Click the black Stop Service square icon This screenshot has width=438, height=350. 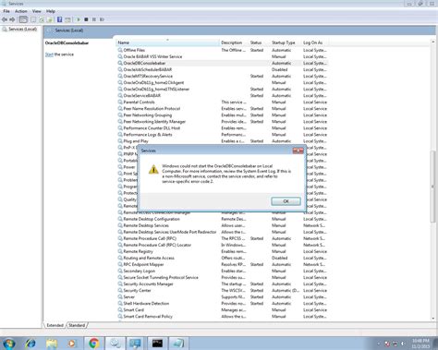(x=86, y=19)
